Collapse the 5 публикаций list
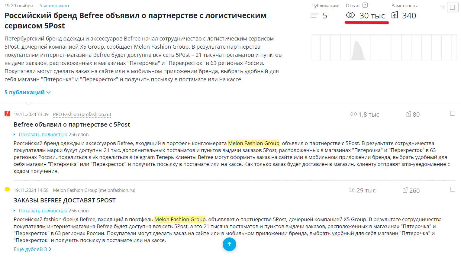Screen dimensions: 461x258 click(27, 92)
